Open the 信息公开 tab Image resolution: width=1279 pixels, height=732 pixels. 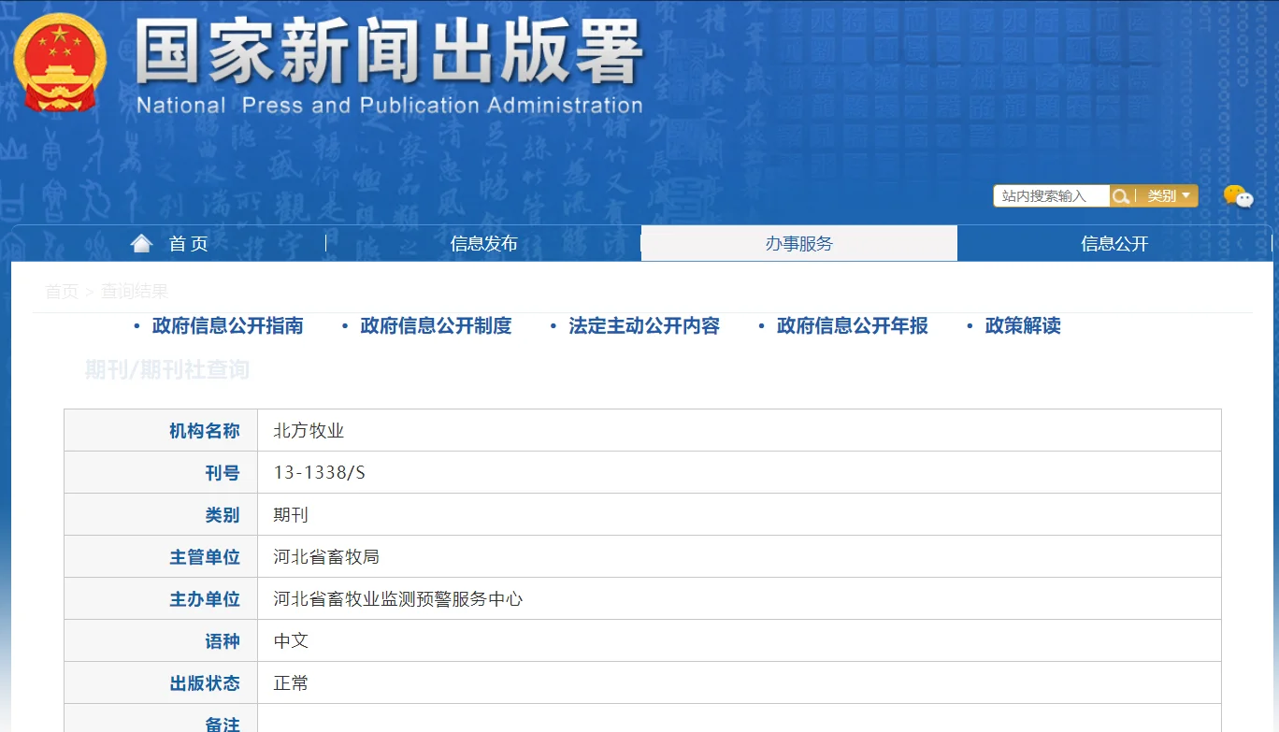(1115, 242)
